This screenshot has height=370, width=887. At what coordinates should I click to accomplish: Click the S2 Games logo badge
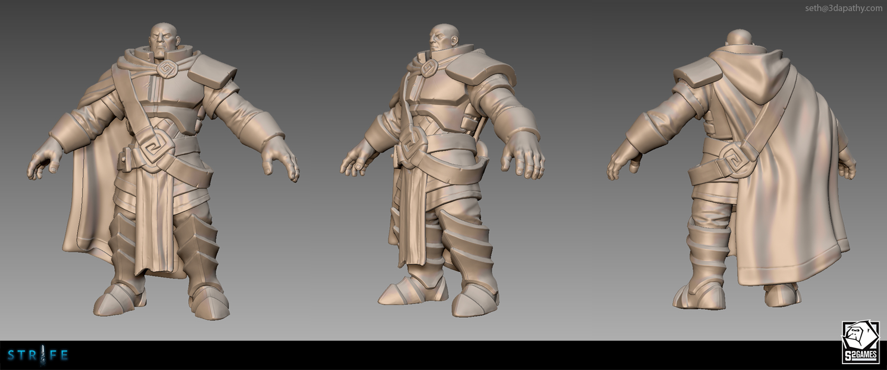[x=860, y=342]
